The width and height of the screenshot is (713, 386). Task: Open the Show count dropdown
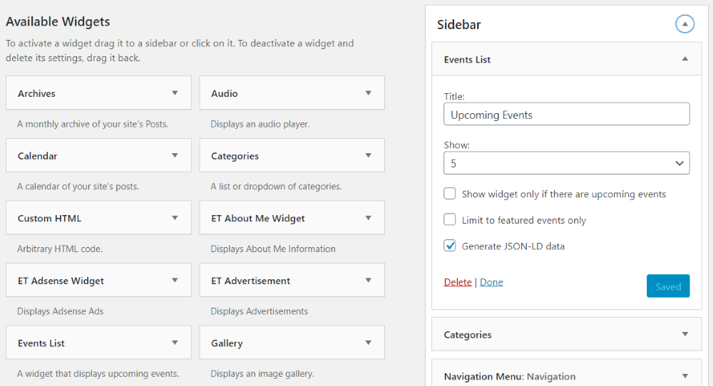click(x=567, y=163)
